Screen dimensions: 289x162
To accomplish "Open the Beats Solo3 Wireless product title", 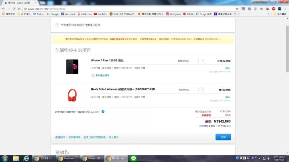I will (x=123, y=89).
